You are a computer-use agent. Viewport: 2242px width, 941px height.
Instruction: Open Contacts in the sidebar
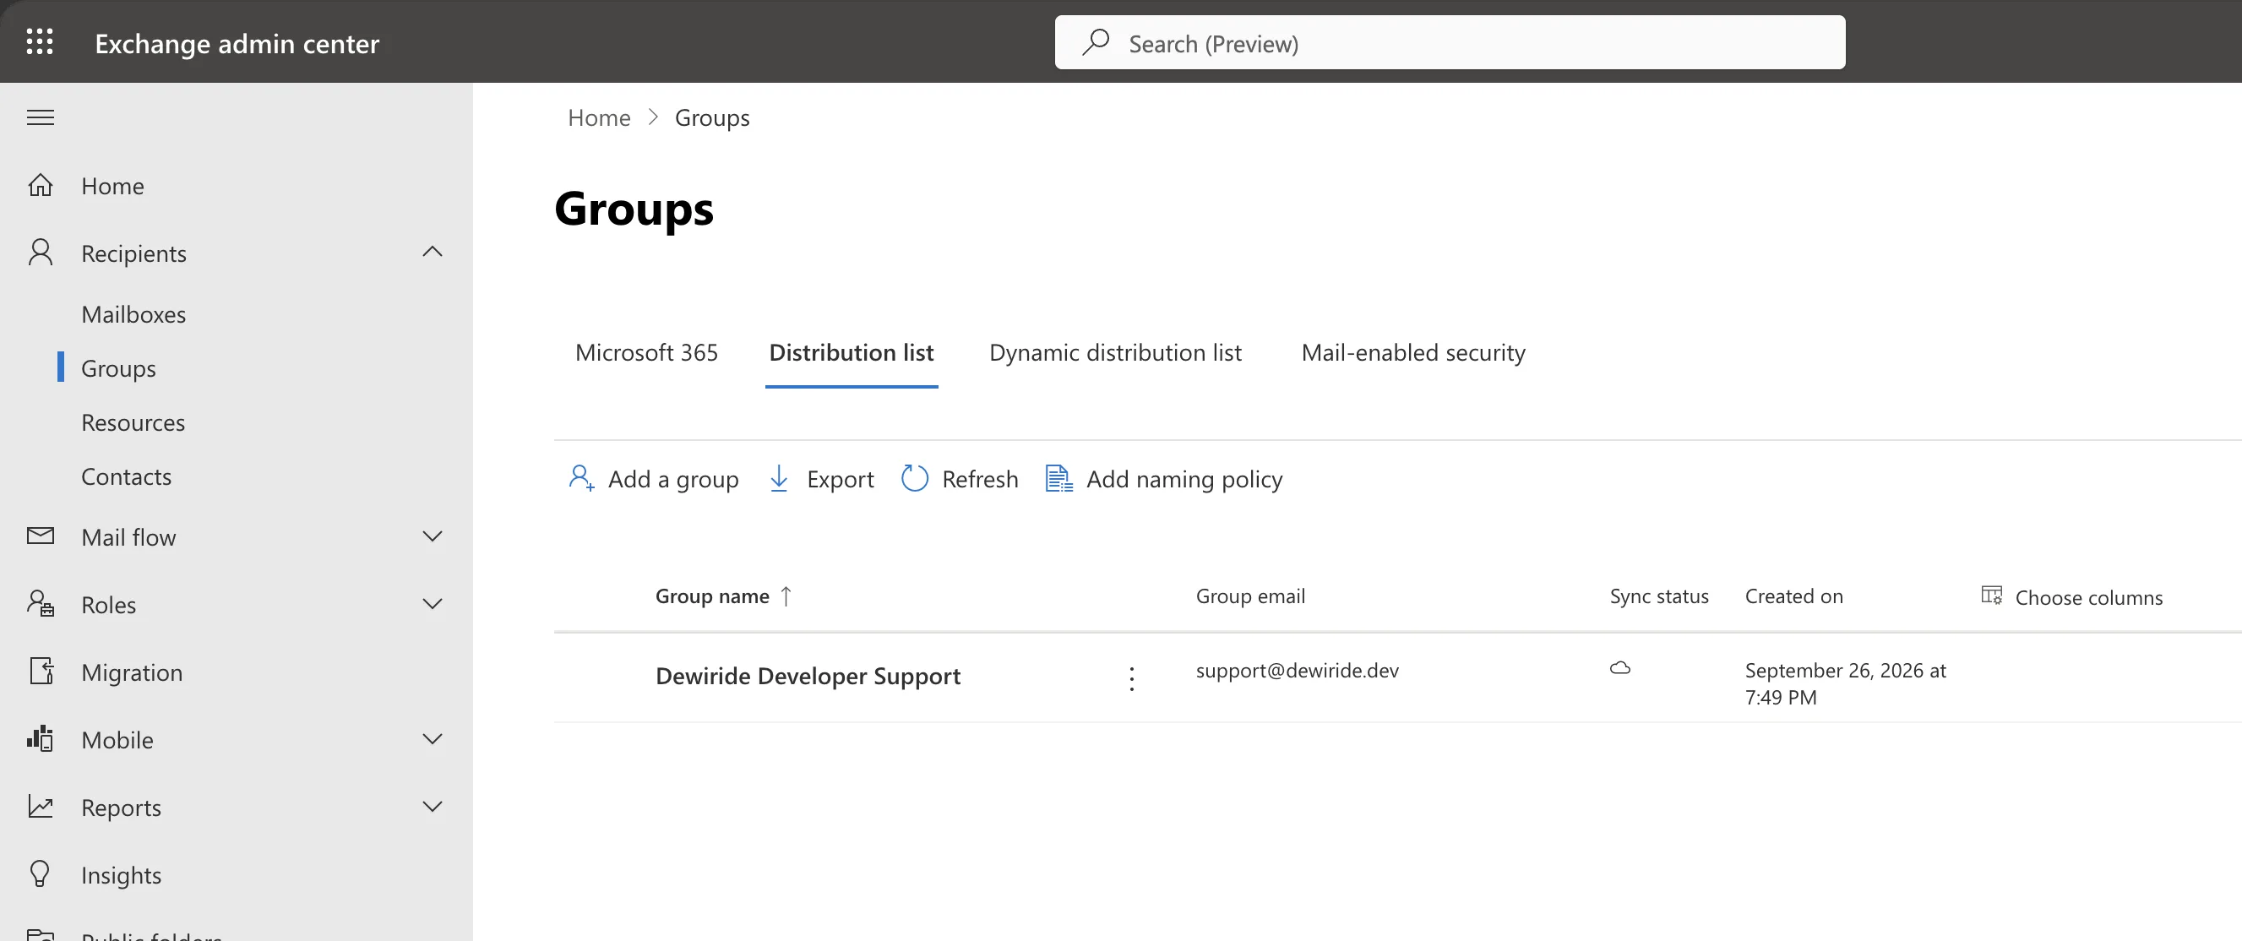click(x=126, y=476)
